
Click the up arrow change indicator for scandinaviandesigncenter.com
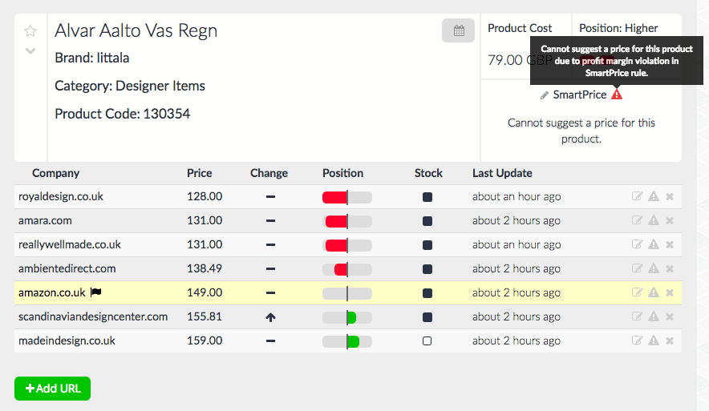(270, 317)
